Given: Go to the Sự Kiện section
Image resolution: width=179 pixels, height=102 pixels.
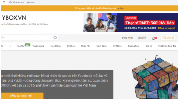Looking at the screenshot, I should point(71,46).
